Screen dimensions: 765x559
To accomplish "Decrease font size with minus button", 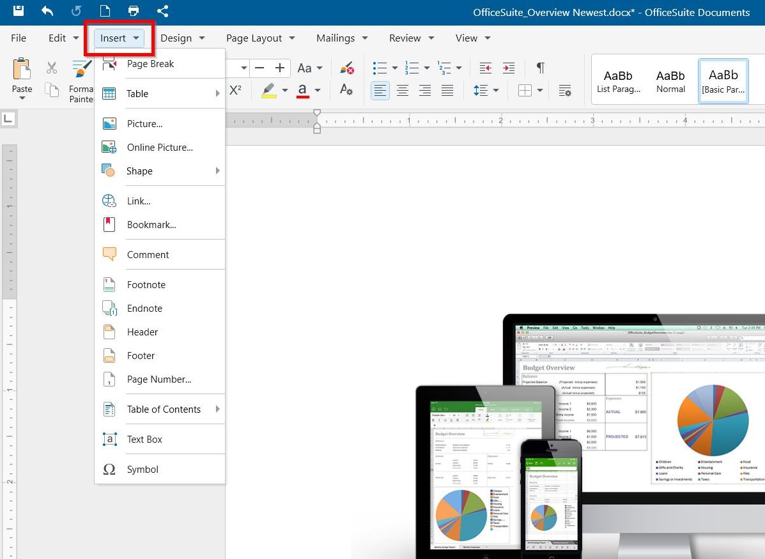I will (x=259, y=68).
